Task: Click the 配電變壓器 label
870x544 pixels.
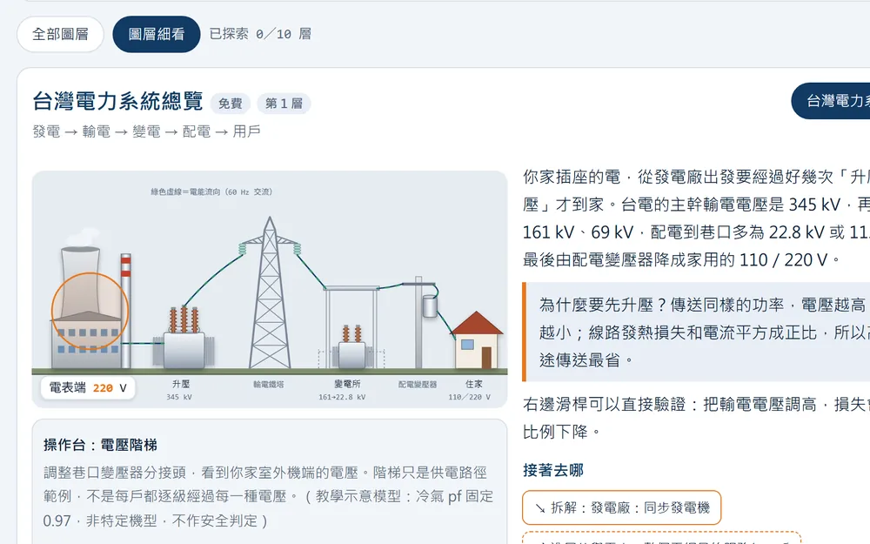Action: tap(418, 384)
